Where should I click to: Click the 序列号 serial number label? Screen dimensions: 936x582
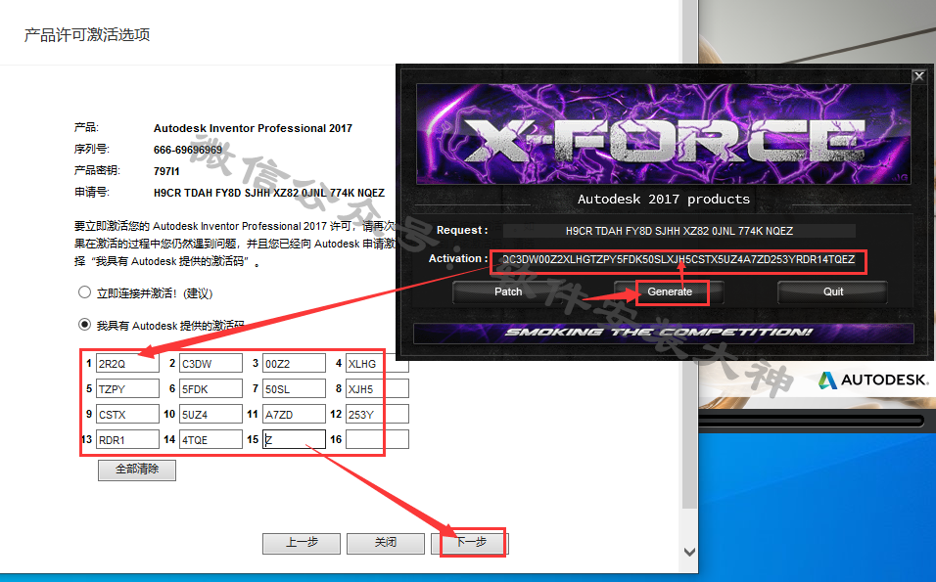point(91,149)
